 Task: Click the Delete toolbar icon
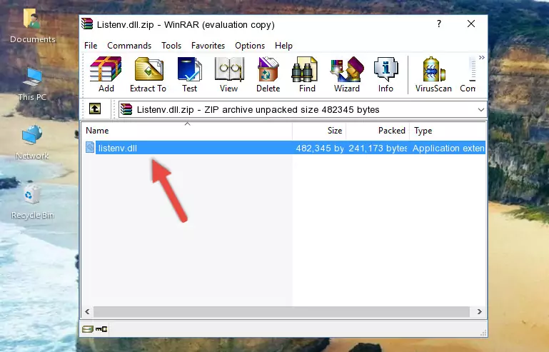click(x=268, y=74)
